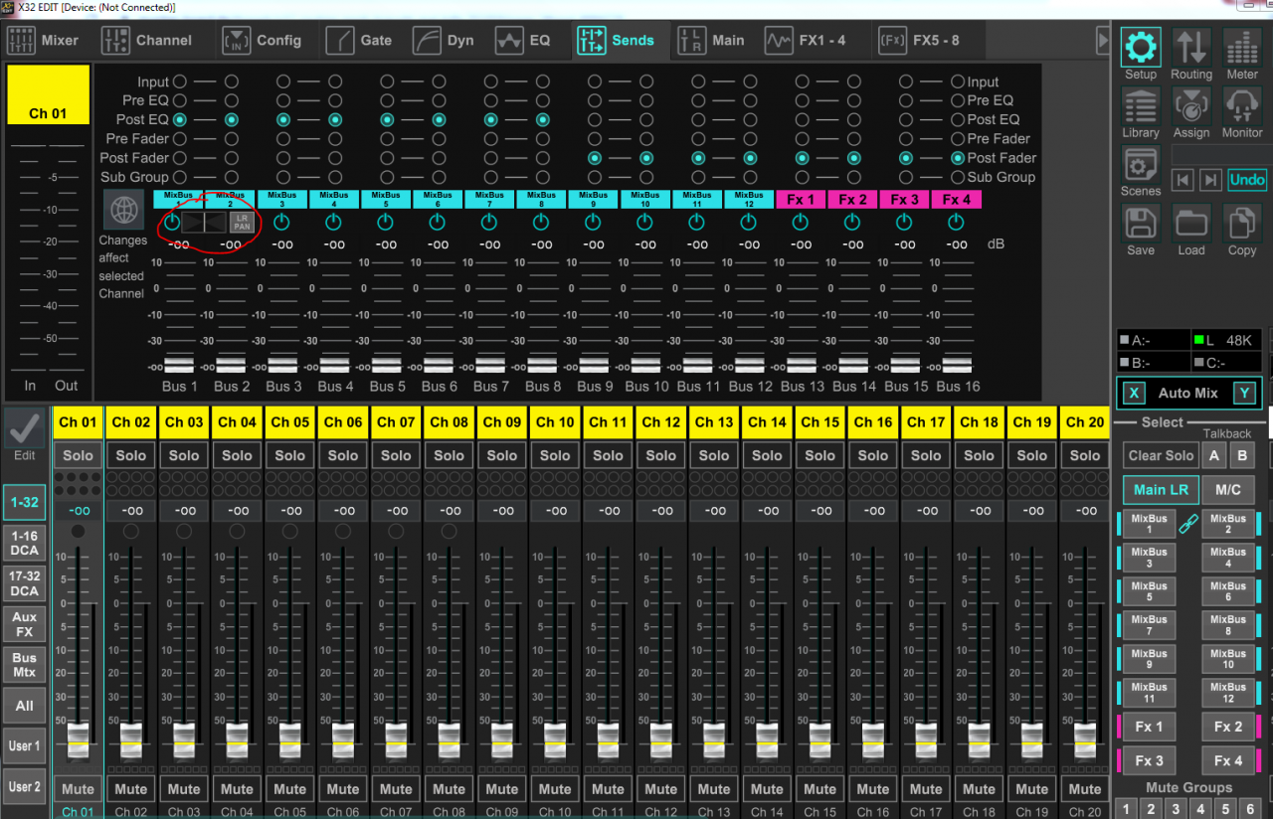Click the link icon between MixBus 1 and 2
Image resolution: width=1273 pixels, height=819 pixels.
pyautogui.click(x=1188, y=525)
